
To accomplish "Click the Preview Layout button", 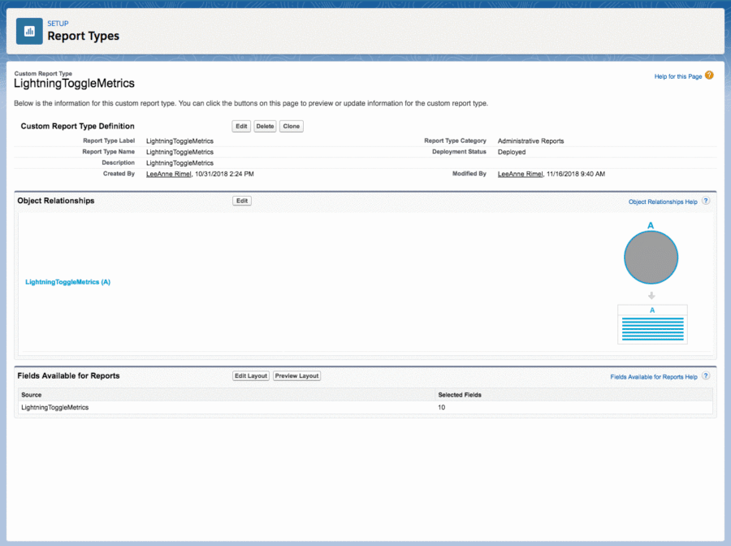I will coord(296,376).
